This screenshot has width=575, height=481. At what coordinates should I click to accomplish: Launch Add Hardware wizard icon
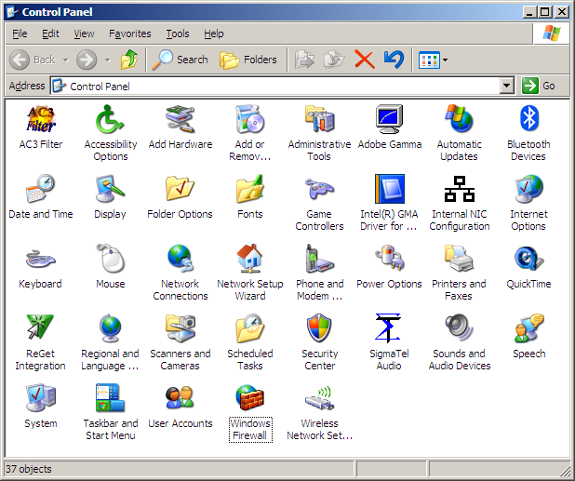coord(181,119)
